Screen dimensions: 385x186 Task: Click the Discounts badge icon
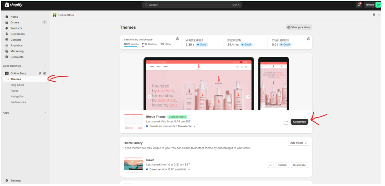[7, 57]
